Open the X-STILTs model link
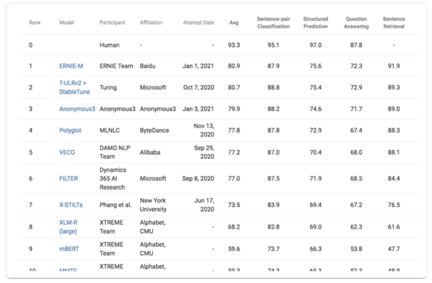This screenshot has height=283, width=432. click(x=71, y=205)
